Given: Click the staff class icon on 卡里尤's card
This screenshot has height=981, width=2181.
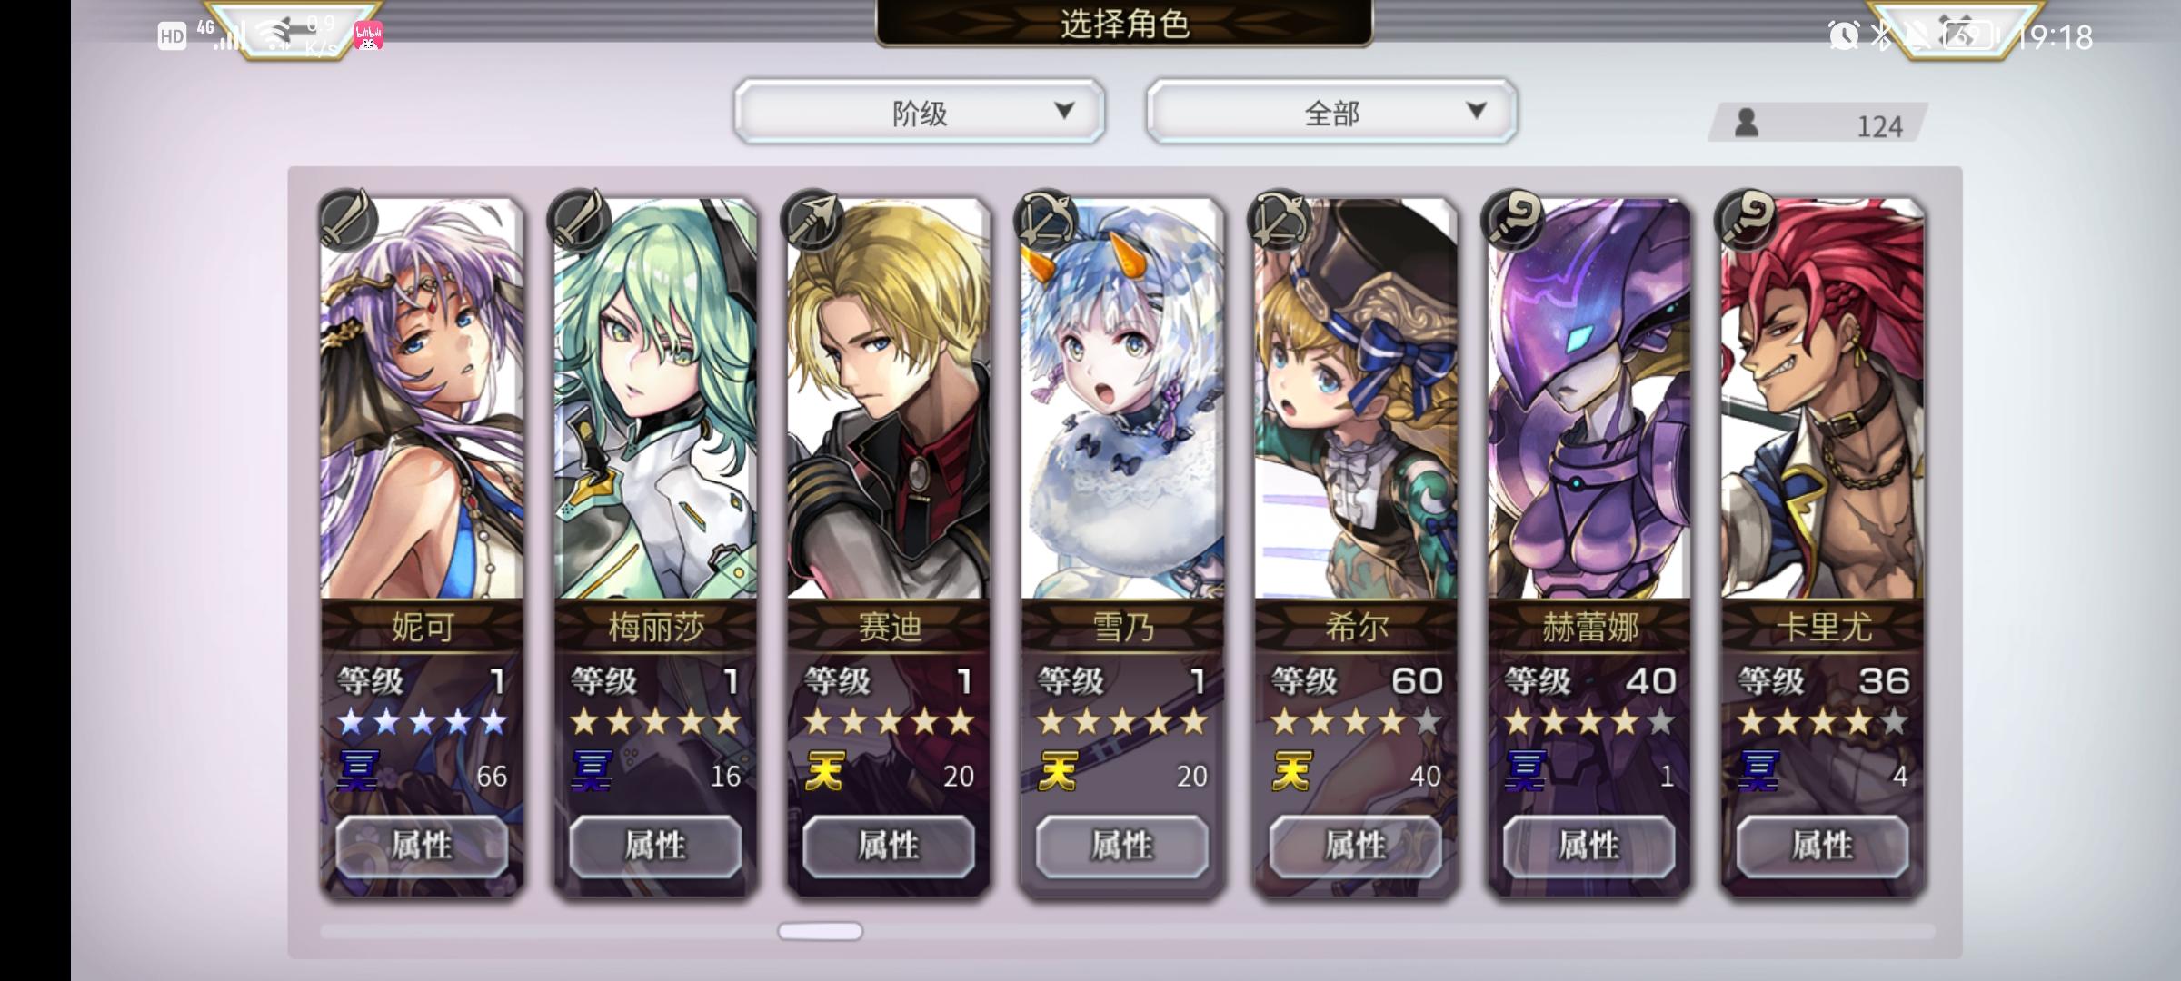Looking at the screenshot, I should click(1748, 220).
